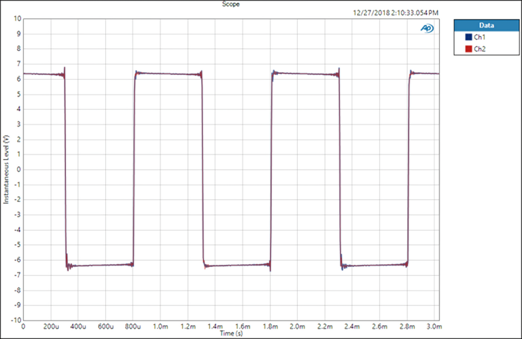Viewport: 522px width, 339px height.
Task: Click the 200u tick on time axis
Action: [51, 326]
